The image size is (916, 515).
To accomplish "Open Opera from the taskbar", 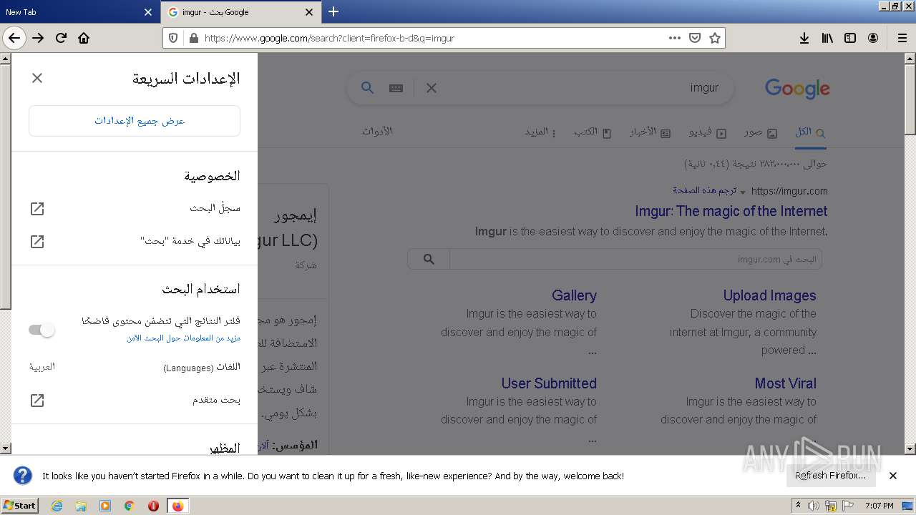I will [153, 506].
